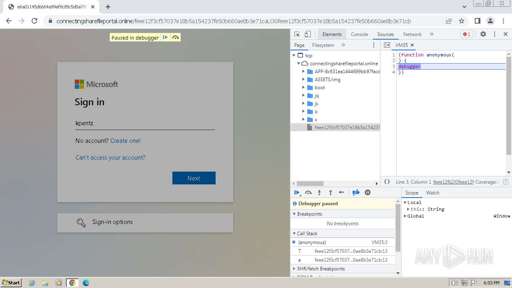Image resolution: width=512 pixels, height=288 pixels.
Task: Switch to the Console tab
Action: coord(359,34)
